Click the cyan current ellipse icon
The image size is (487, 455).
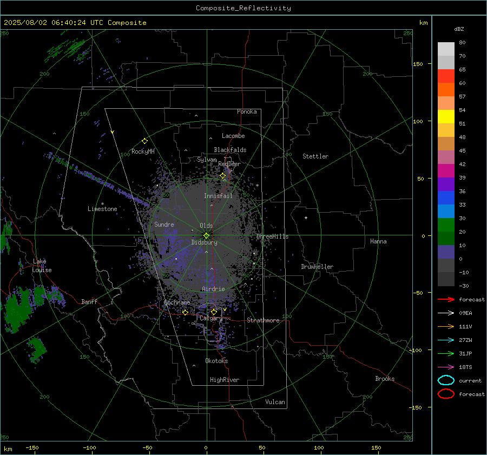coord(446,380)
